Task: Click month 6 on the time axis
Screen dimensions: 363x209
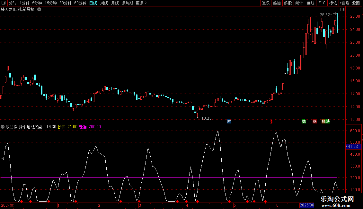Action: tap(277, 205)
